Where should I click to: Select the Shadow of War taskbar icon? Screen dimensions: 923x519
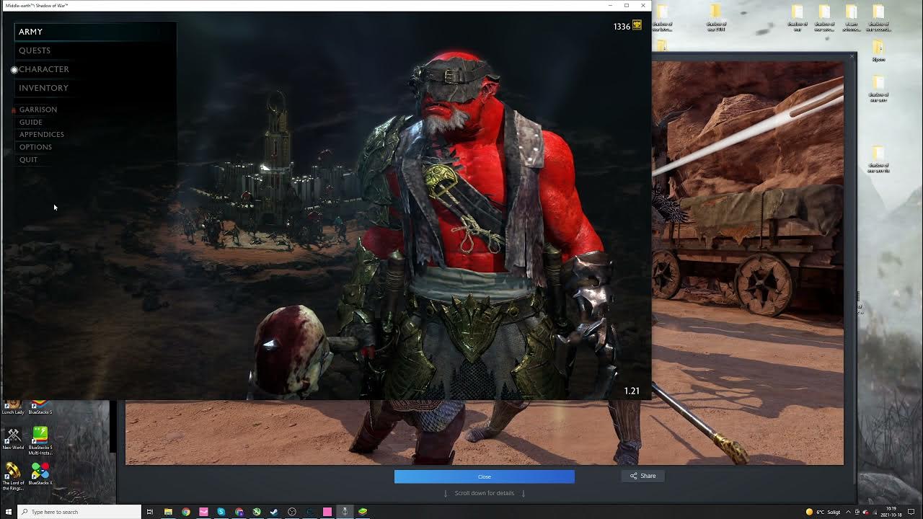(345, 512)
